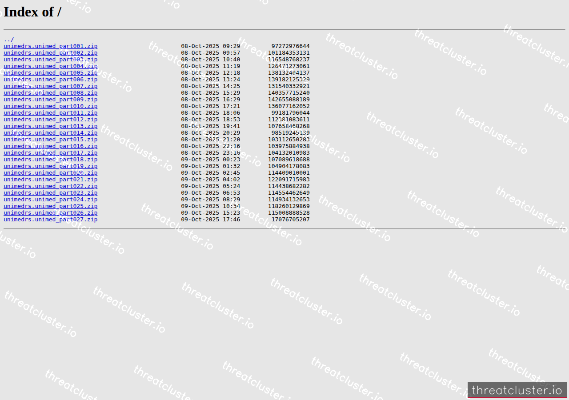The image size is (569, 400).
Task: Select unimedrs.unimed_part005.zip link
Action: click(x=51, y=73)
